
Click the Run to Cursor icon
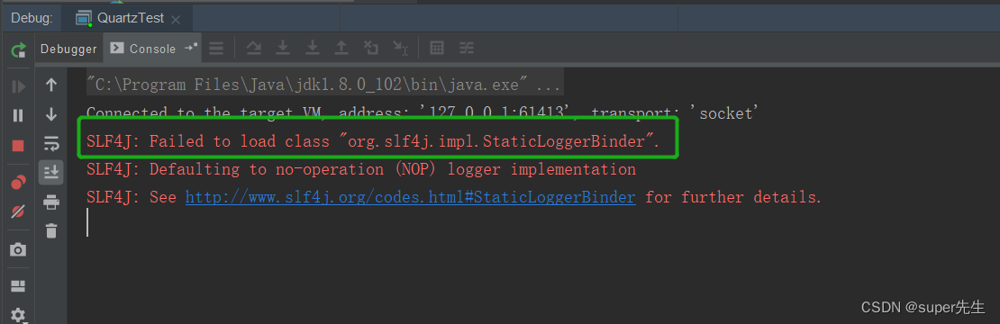[x=401, y=48]
